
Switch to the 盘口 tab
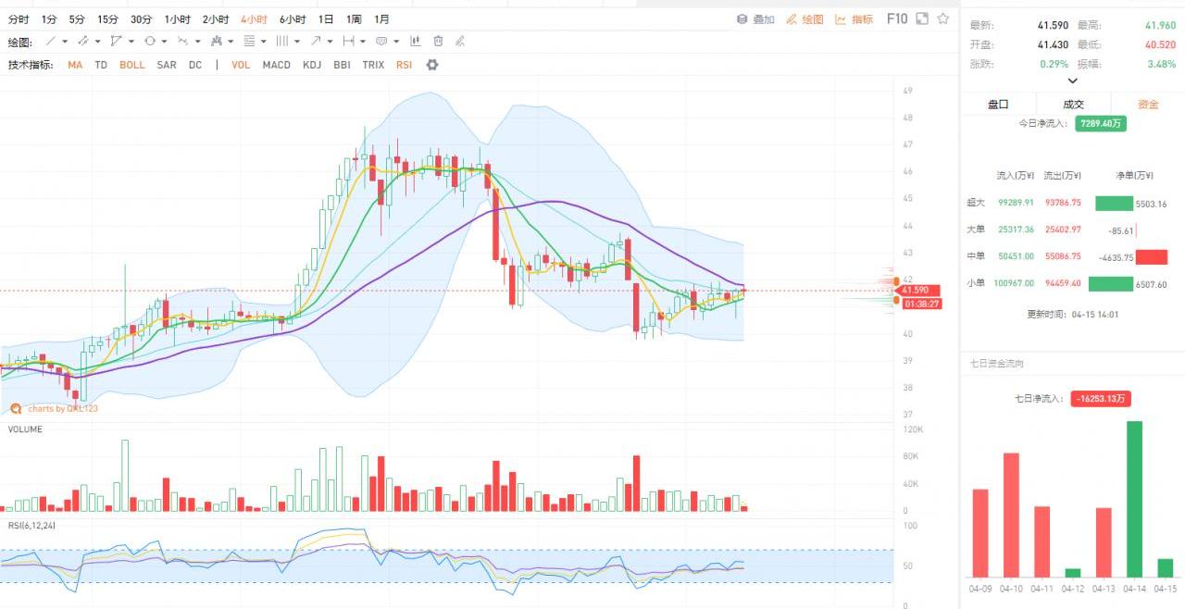click(x=998, y=105)
